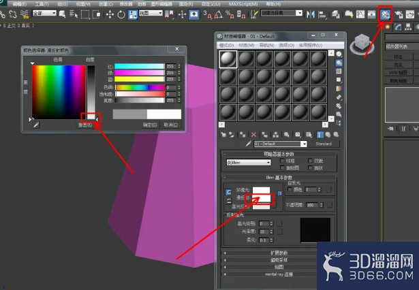
Task: Click Get Material icon in Material Editor
Action: tap(223, 135)
